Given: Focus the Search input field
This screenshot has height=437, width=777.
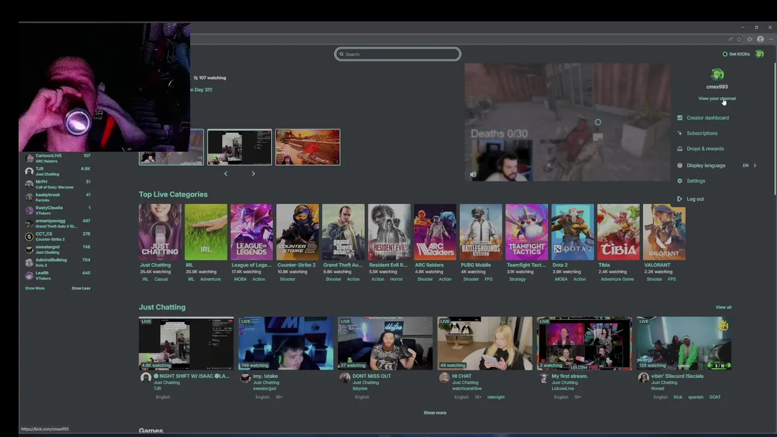Looking at the screenshot, I should 398,54.
